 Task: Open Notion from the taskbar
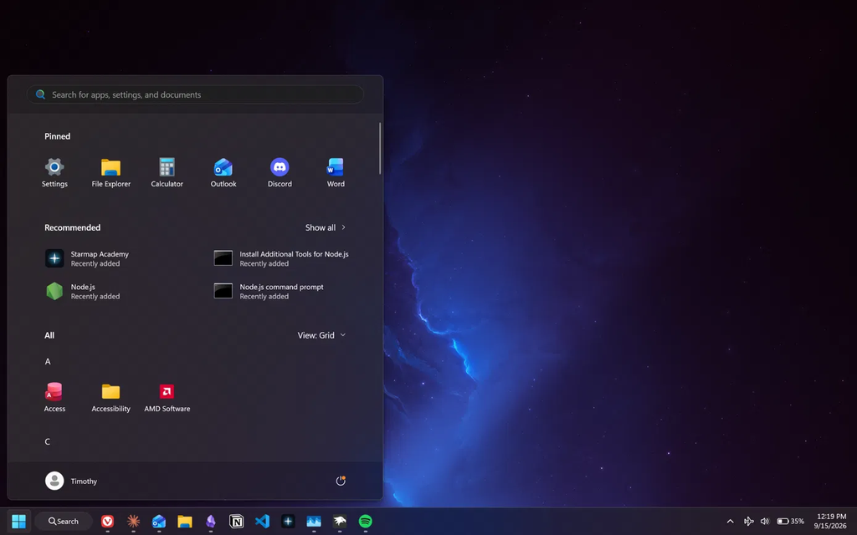(236, 522)
